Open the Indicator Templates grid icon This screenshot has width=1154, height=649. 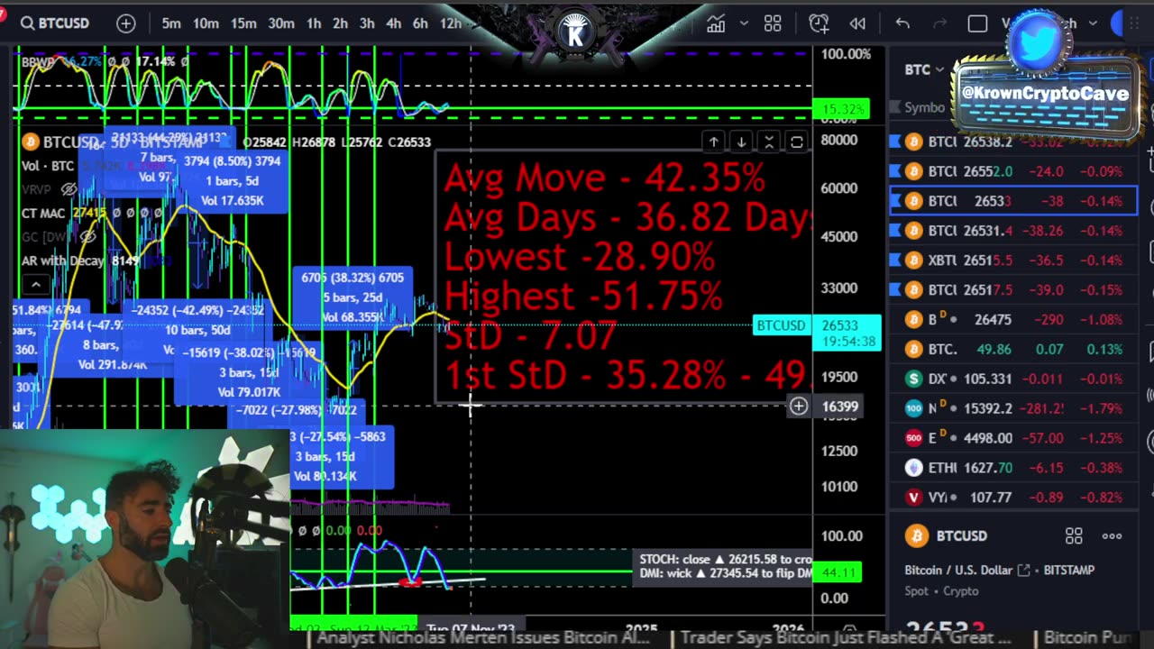click(773, 23)
